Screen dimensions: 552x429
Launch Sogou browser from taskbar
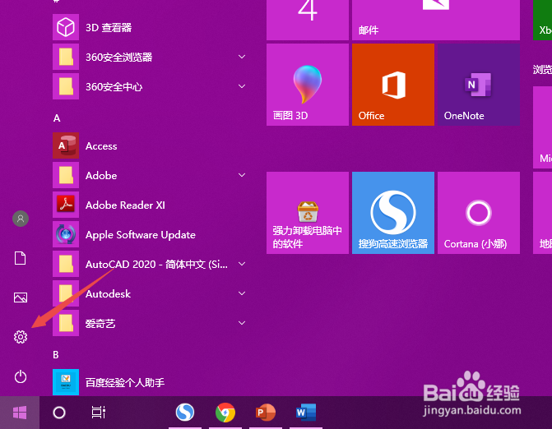tap(185, 412)
